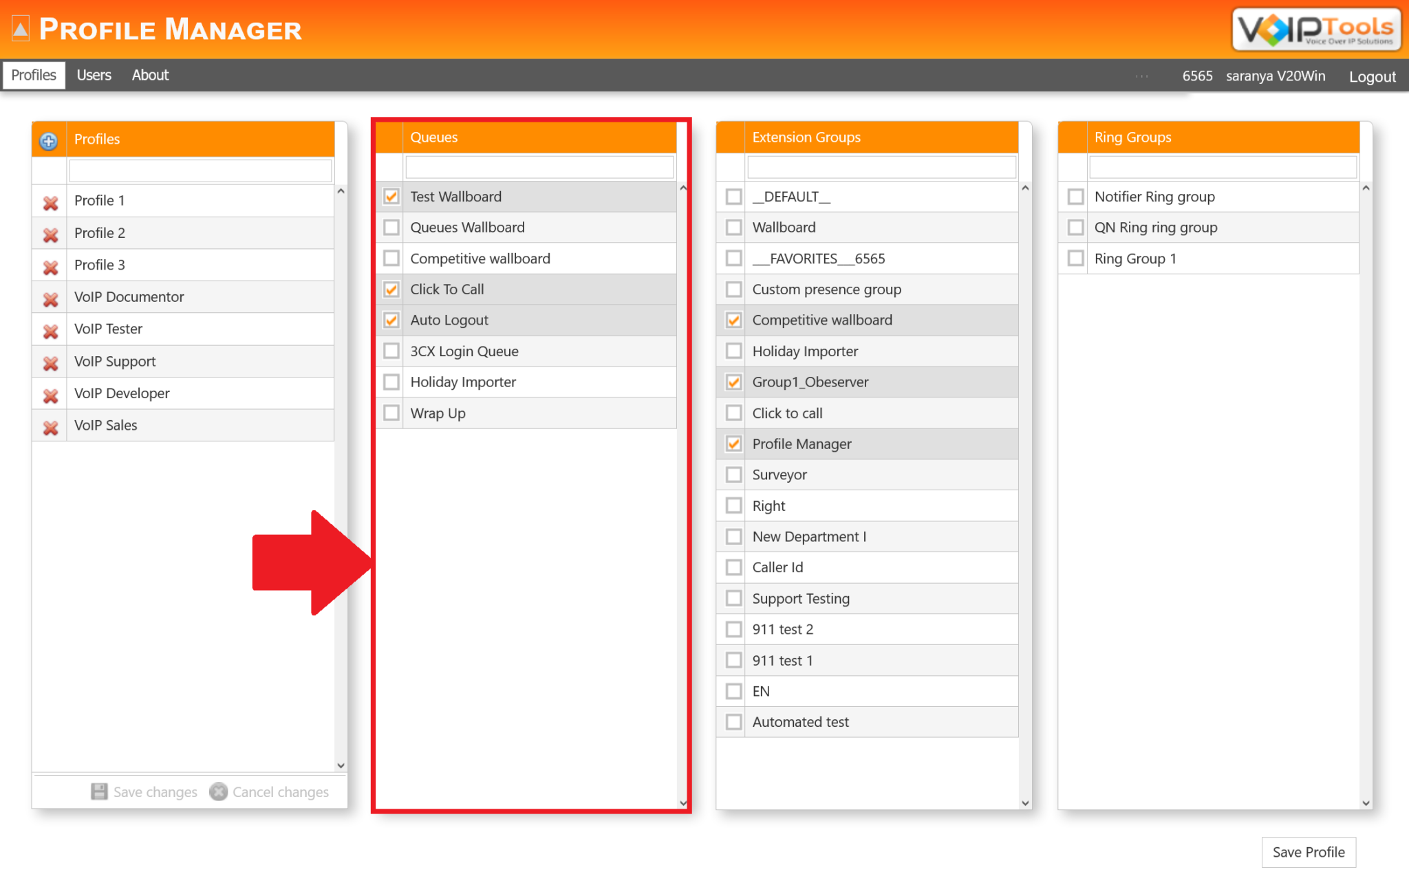Click the Save Profile button

1308,852
